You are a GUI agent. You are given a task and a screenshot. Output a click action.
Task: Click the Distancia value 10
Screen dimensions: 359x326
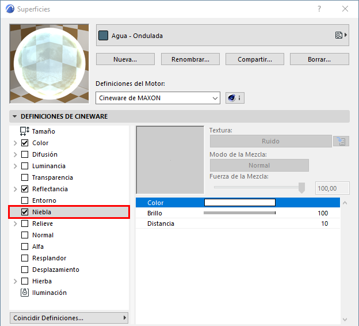point(324,223)
